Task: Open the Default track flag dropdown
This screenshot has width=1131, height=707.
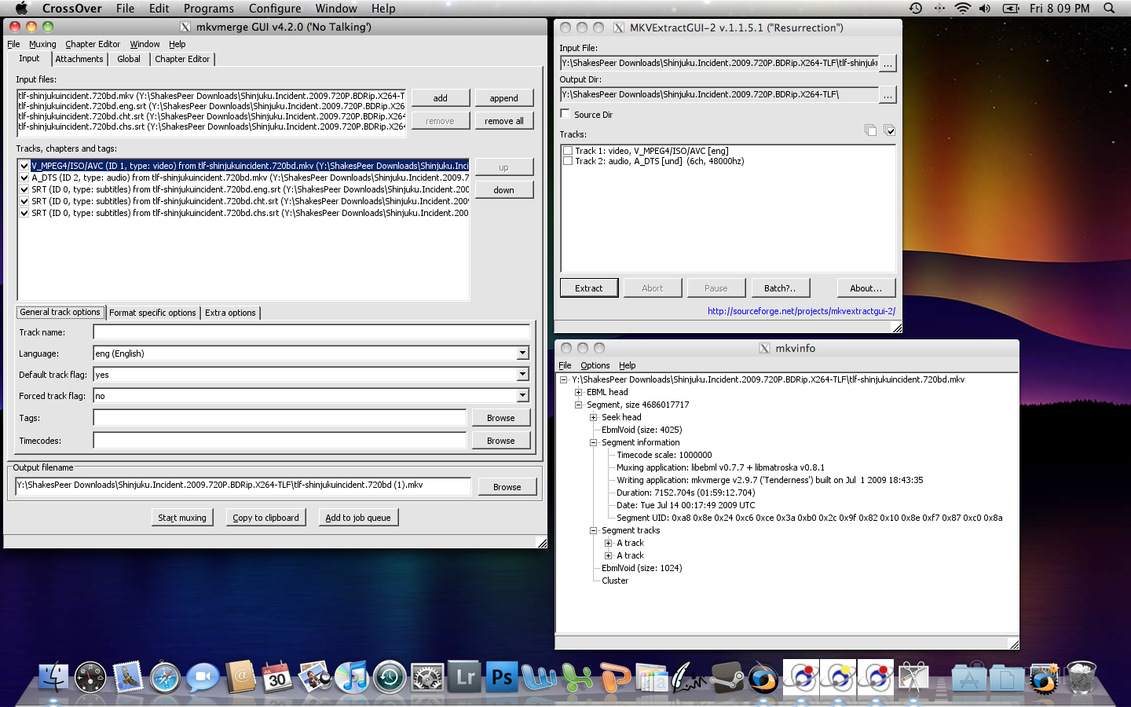Action: click(522, 375)
